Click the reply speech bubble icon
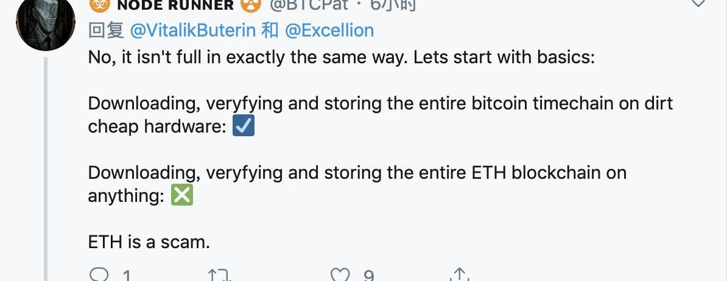 click(99, 276)
